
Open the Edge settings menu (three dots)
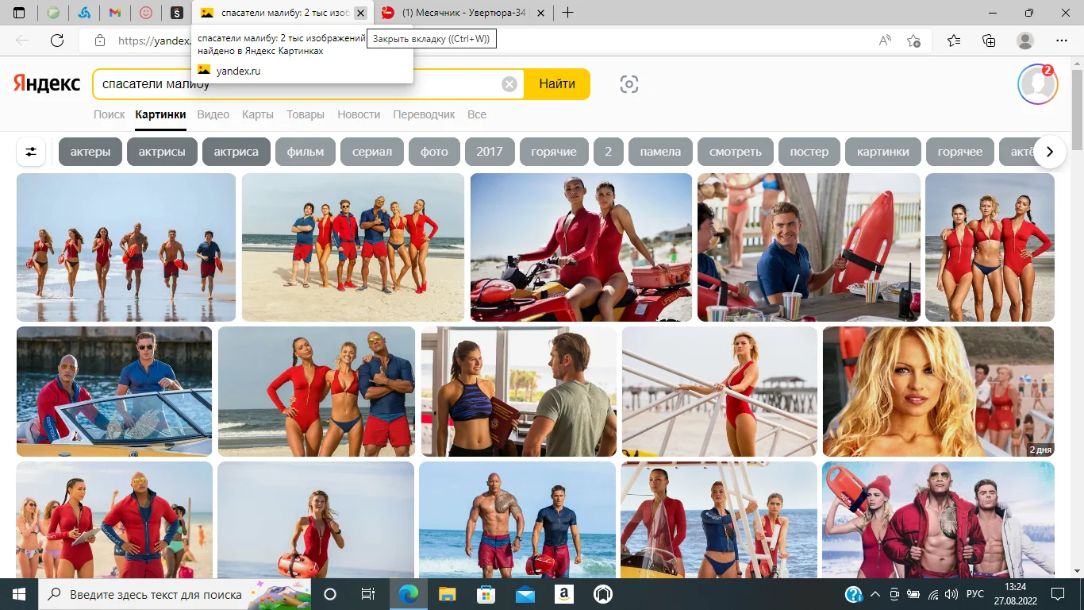click(1061, 40)
